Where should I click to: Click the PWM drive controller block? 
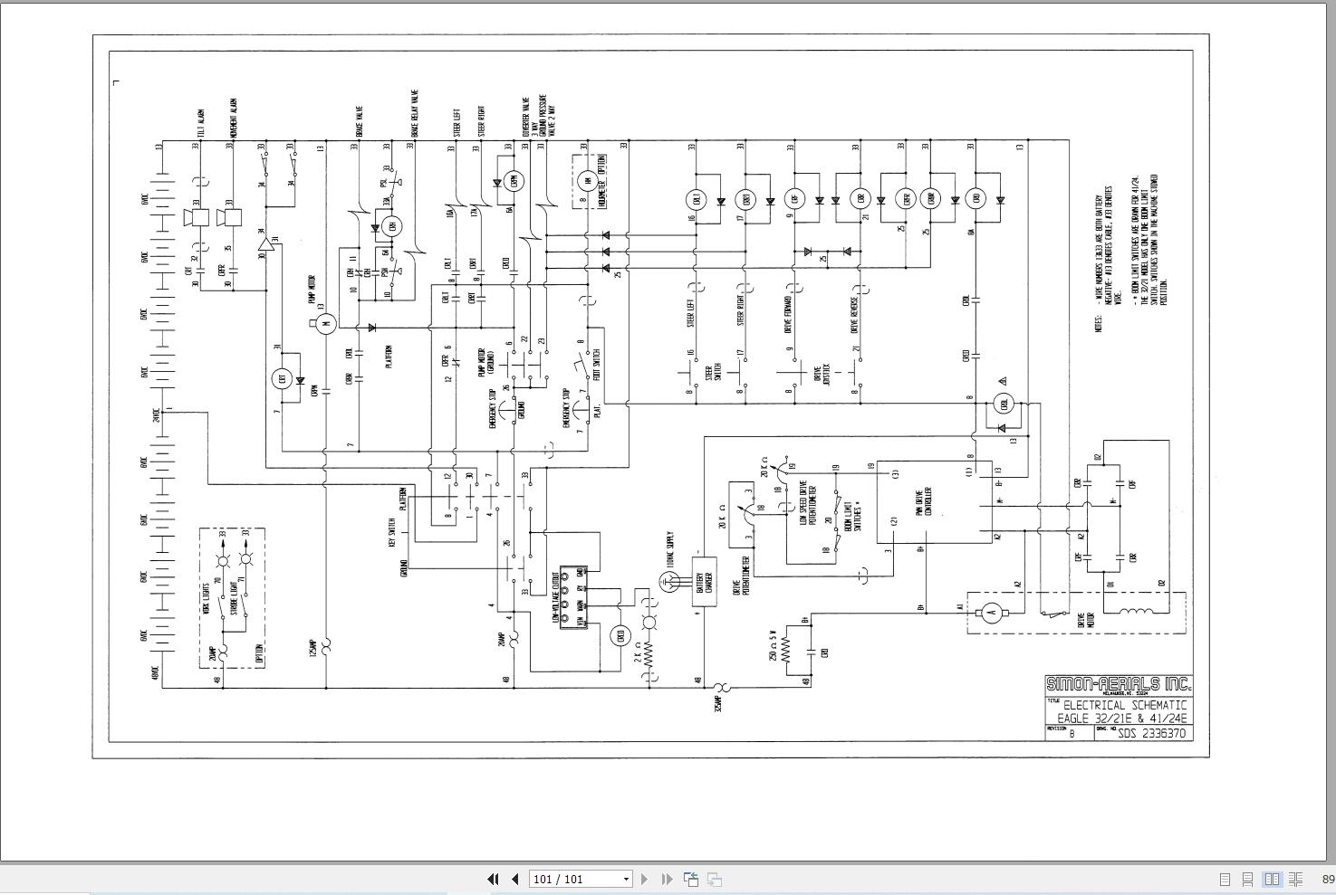click(x=934, y=501)
